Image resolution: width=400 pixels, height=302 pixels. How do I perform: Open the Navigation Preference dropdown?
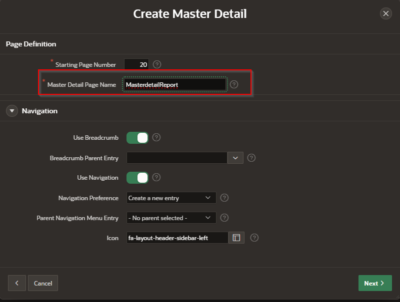pos(171,198)
